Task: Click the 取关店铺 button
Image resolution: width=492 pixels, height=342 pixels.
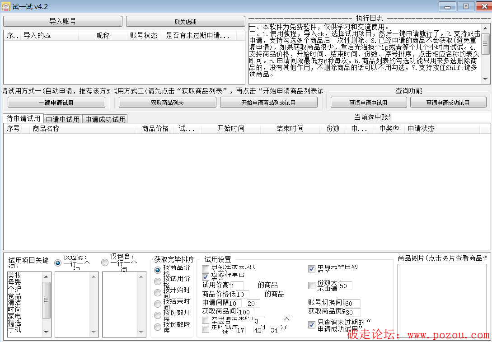Action: [185, 22]
